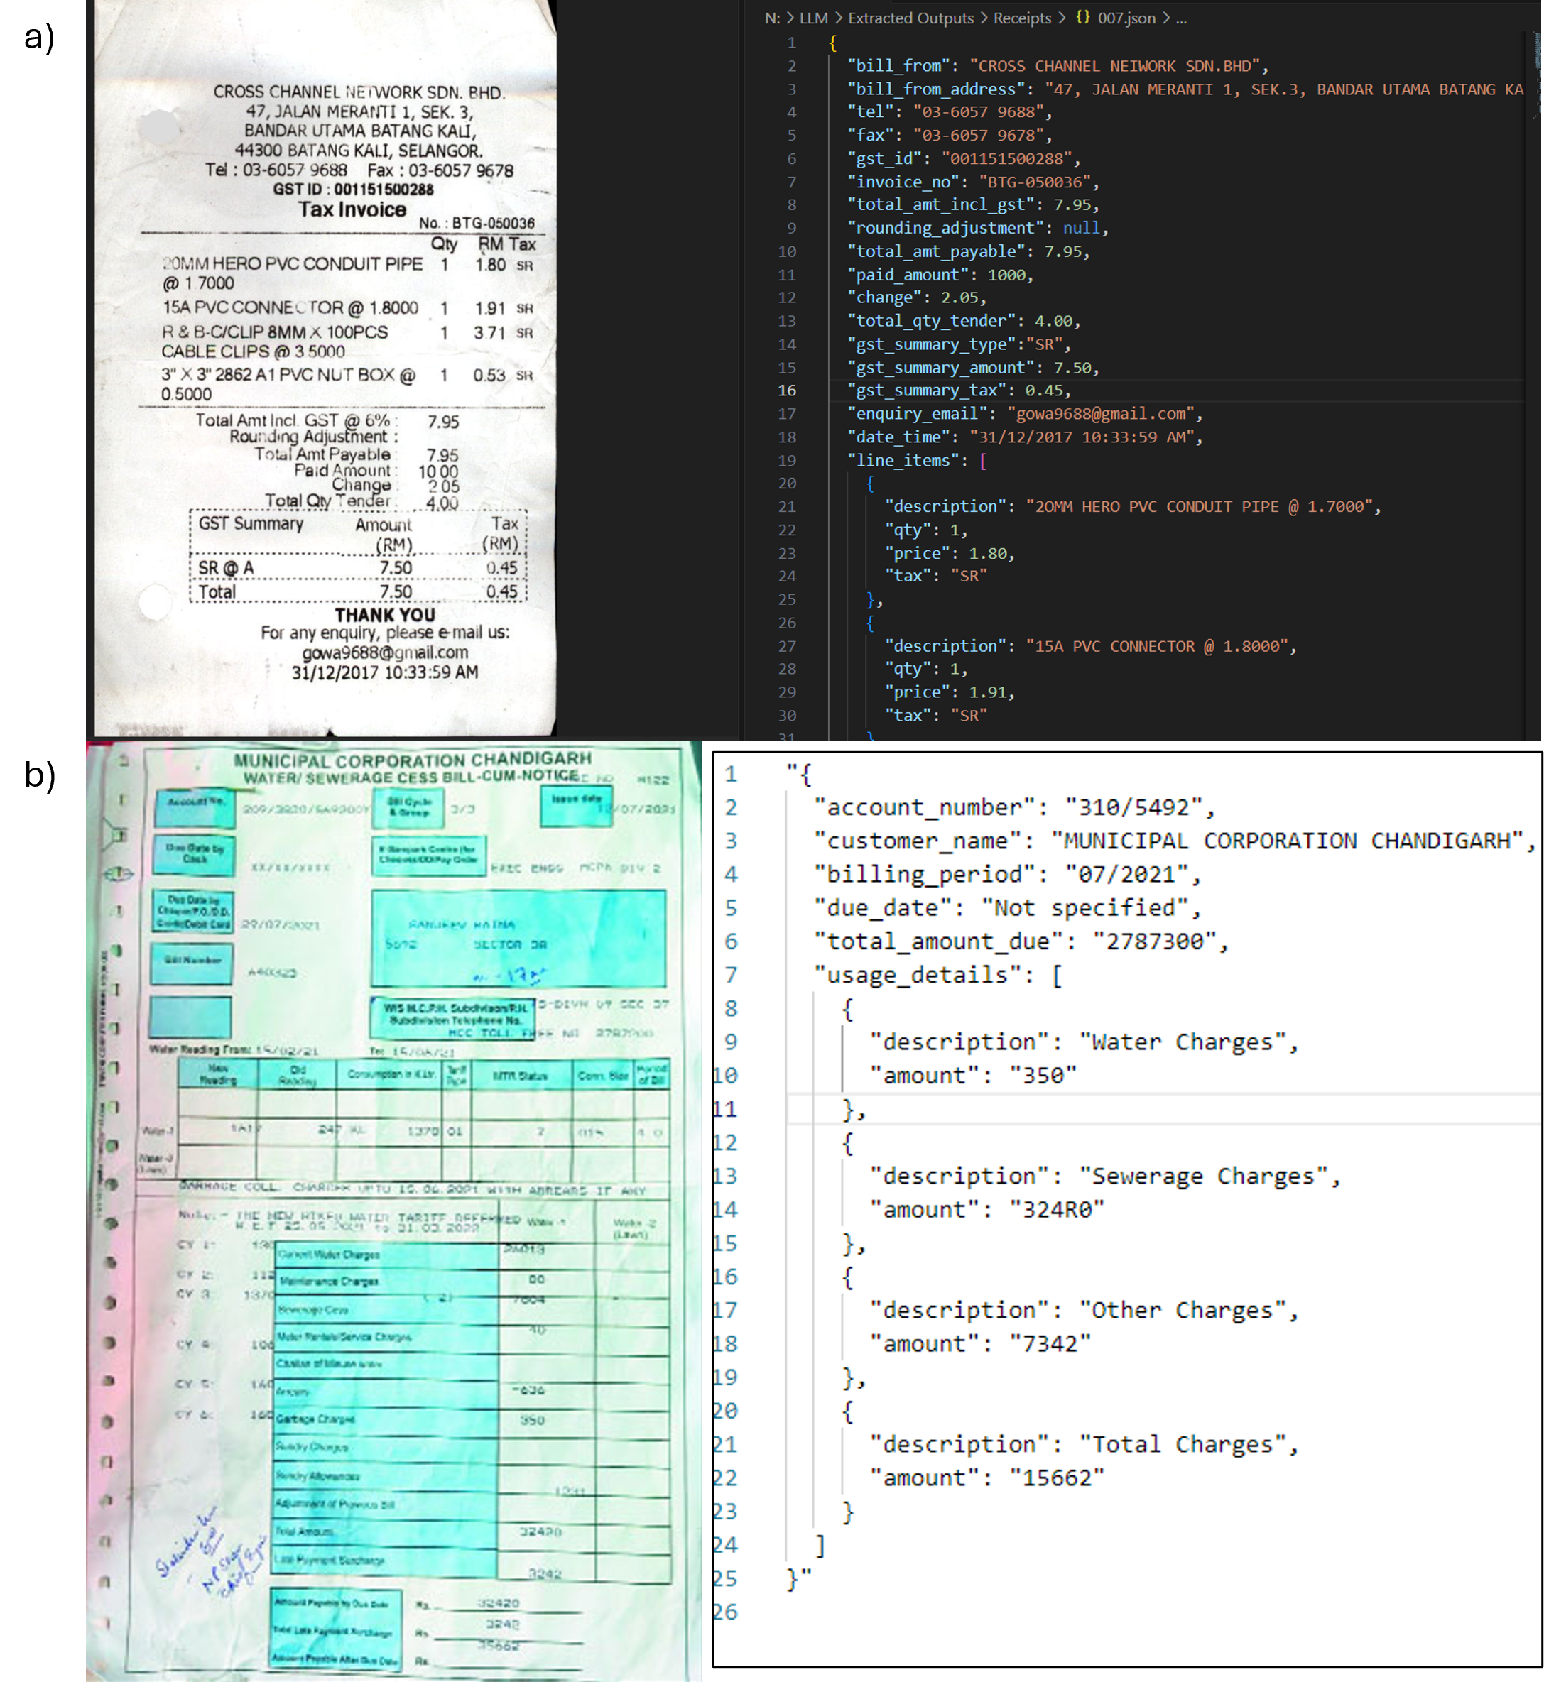
Task: Click the JSON braces icon in breadcrumb
Action: (1083, 18)
